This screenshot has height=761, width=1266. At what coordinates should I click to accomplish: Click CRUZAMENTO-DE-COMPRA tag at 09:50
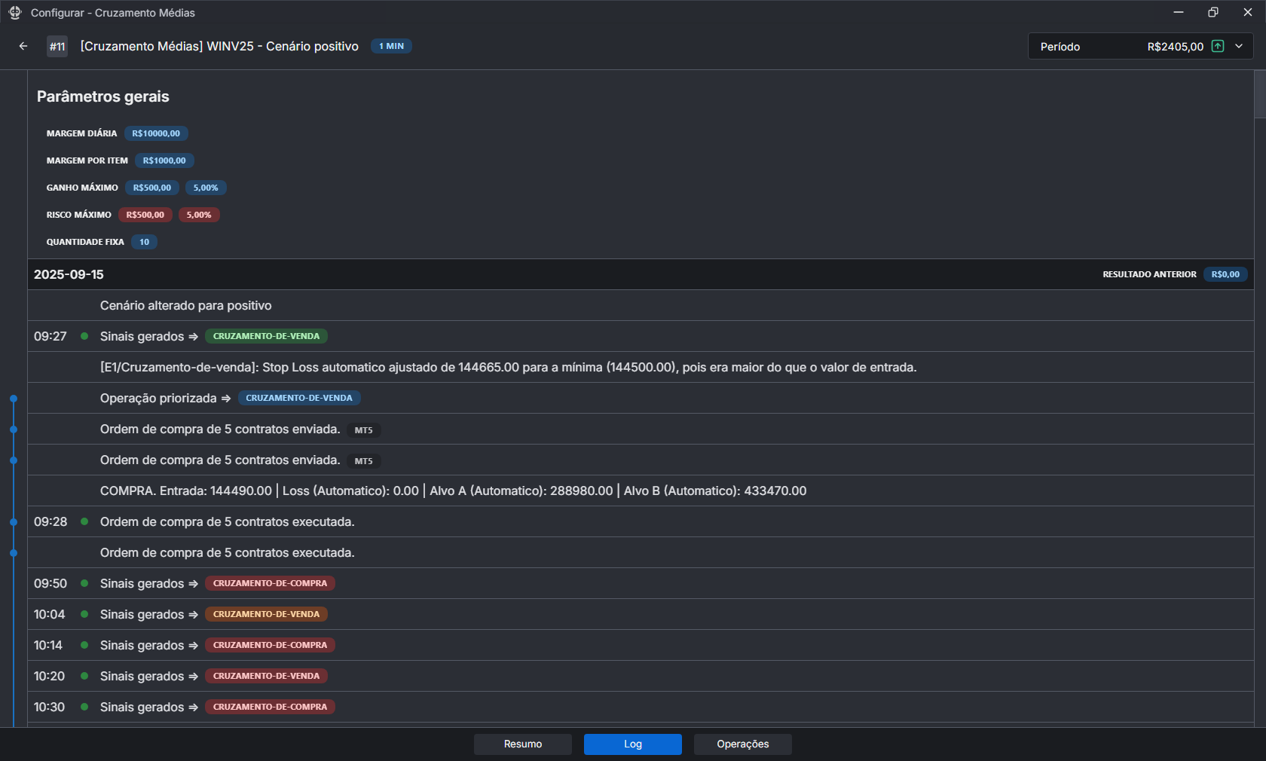[x=270, y=583]
